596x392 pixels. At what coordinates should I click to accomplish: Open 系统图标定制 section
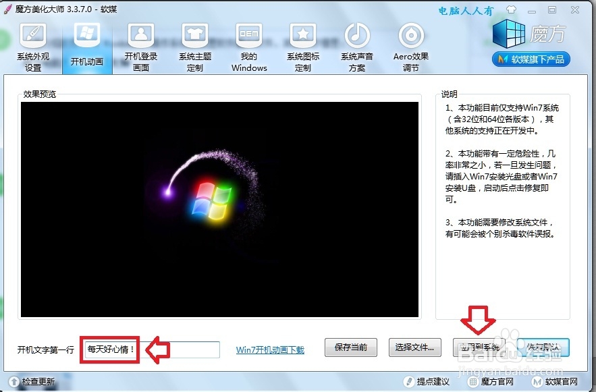coord(303,47)
